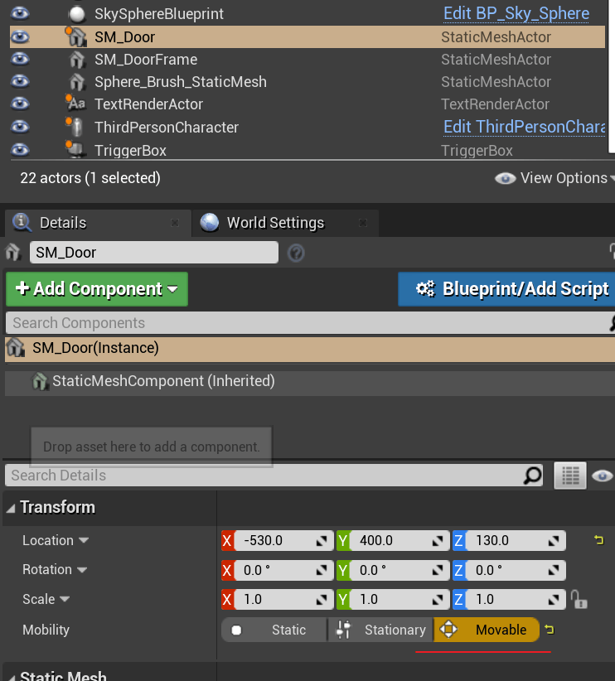Select SM_Door(Instance) in component tree
The height and width of the screenshot is (681, 615).
click(x=310, y=348)
